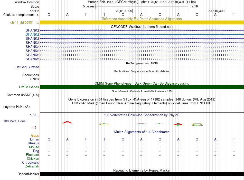
Task: Open Multiz Alignments of 100 Vertebrates title
Action: point(142,132)
